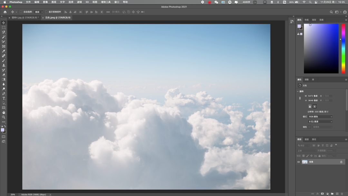The image size is (348, 196).
Task: Select the Move tool in the left toolbar
Action: pyautogui.click(x=4, y=23)
